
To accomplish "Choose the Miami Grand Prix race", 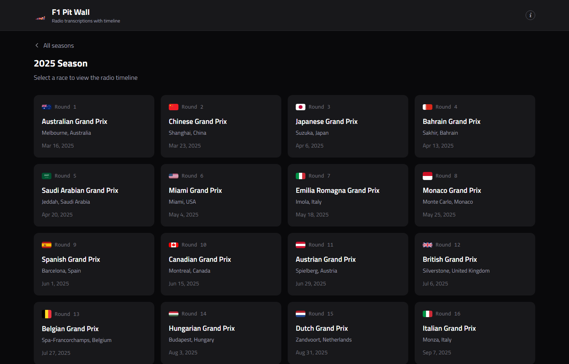I will coord(221,195).
